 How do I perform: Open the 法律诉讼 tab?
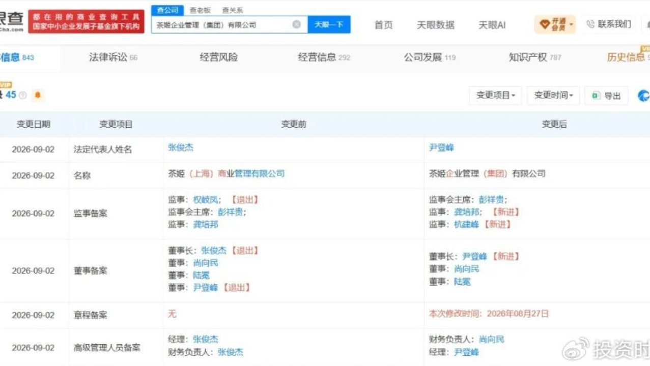113,57
